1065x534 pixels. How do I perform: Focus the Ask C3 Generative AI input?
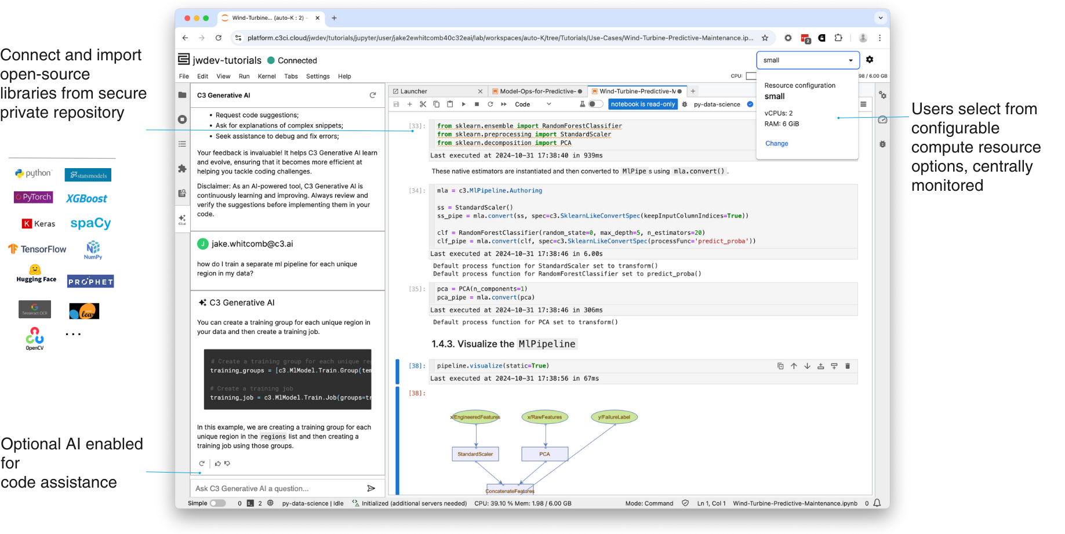[x=278, y=489]
